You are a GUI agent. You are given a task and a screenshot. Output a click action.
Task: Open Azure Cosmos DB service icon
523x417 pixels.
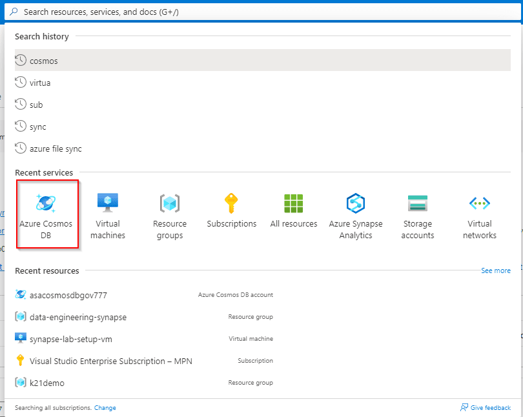[46, 203]
